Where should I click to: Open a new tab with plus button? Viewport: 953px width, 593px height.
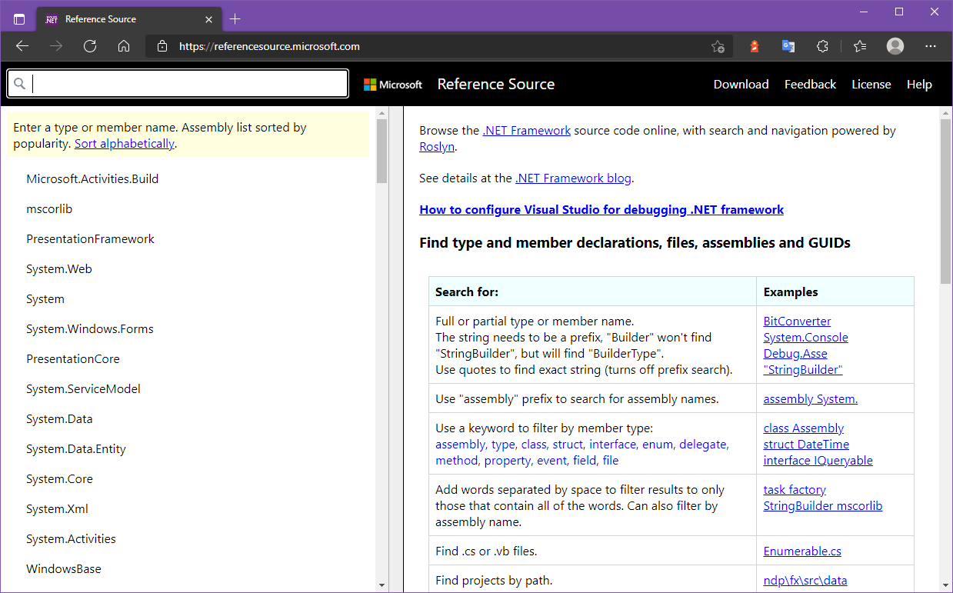click(235, 18)
